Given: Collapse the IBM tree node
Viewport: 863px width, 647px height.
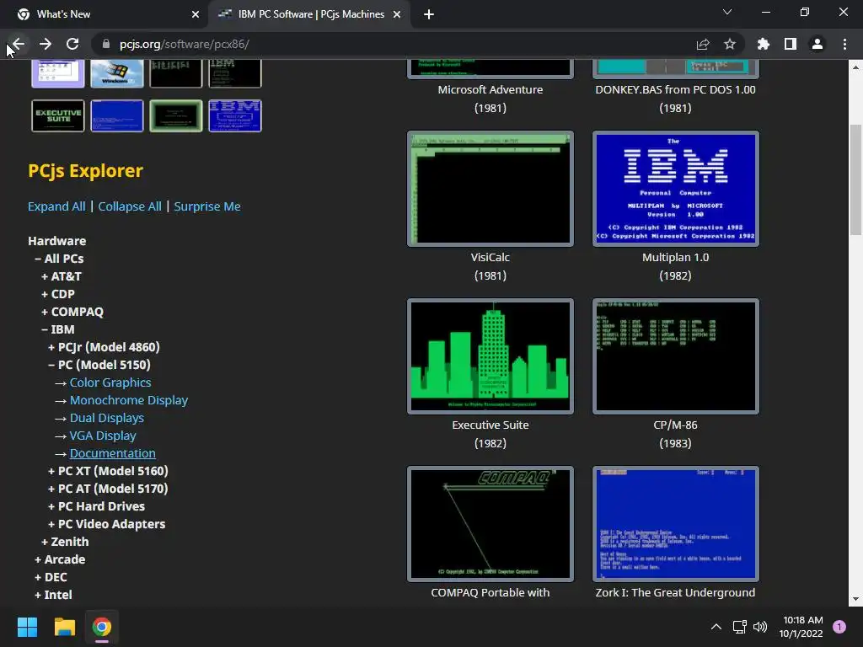Looking at the screenshot, I should point(58,329).
